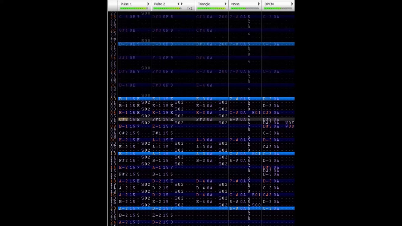402x226 pixels.
Task: Toggle the DPCM channel header
Action: [269, 4]
